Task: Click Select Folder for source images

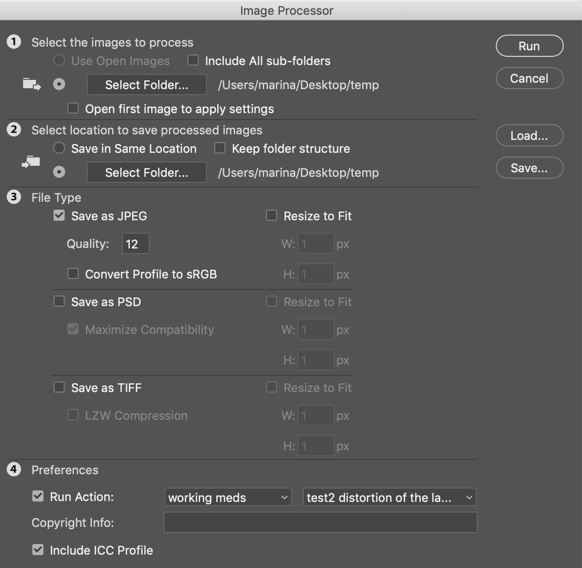Action: (x=146, y=85)
